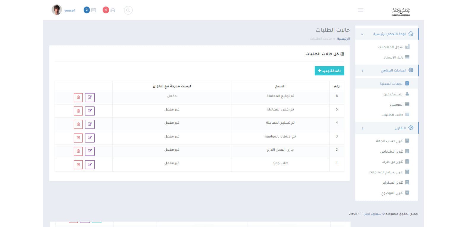Click the yousef profile avatar

(x=57, y=10)
